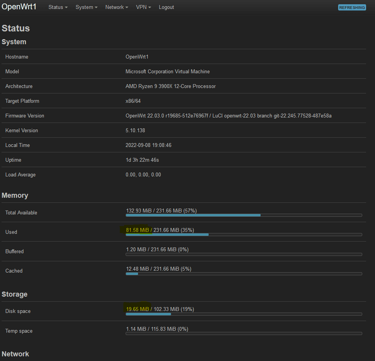
Task: Select the firmware version string 'OpenWrt 22.03.0'
Action: pyautogui.click(x=145, y=116)
